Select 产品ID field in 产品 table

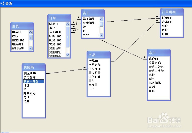tap(99, 61)
